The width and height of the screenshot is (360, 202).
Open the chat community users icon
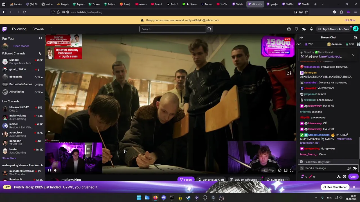tap(355, 37)
